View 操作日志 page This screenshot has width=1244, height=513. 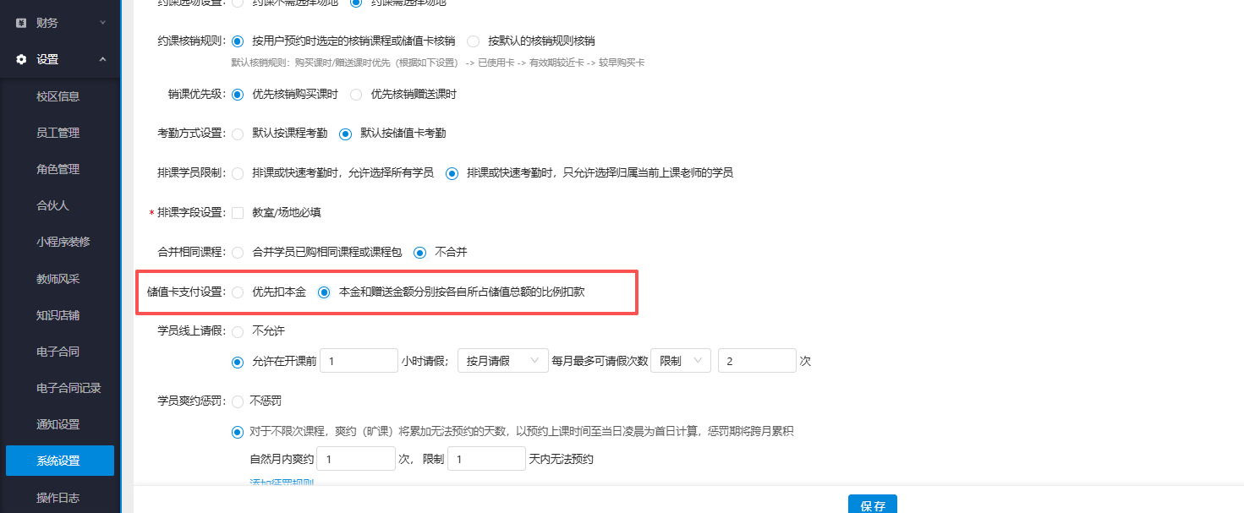coord(59,498)
